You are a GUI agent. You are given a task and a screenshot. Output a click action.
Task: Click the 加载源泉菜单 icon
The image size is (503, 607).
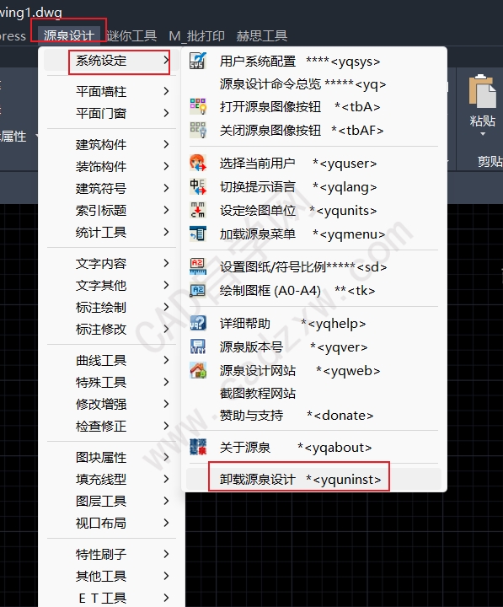point(198,234)
